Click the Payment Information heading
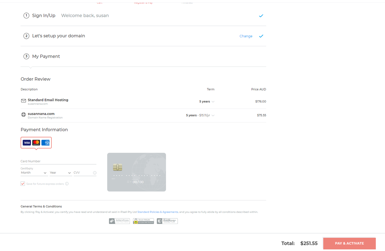This screenshot has height=251, width=385. click(x=44, y=130)
